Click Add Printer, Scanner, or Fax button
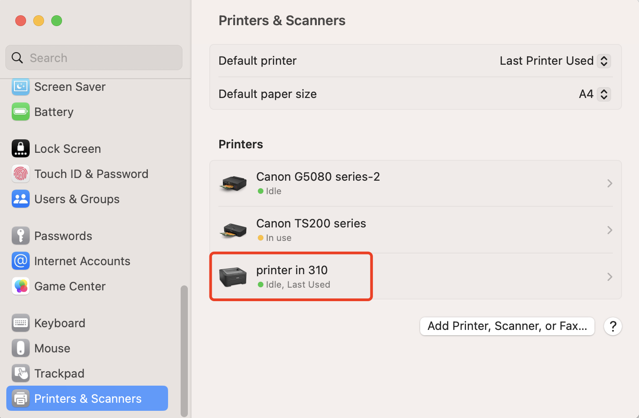Viewport: 639px width, 418px height. click(x=507, y=326)
